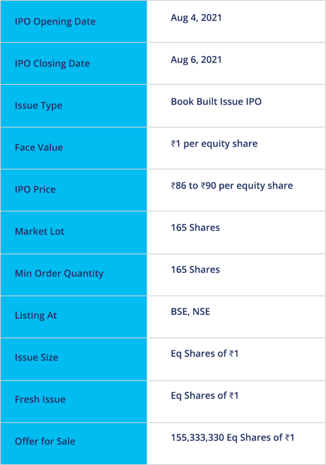Select the 155,333,330 Eq Shares value
The height and width of the screenshot is (465, 326).
(232, 438)
